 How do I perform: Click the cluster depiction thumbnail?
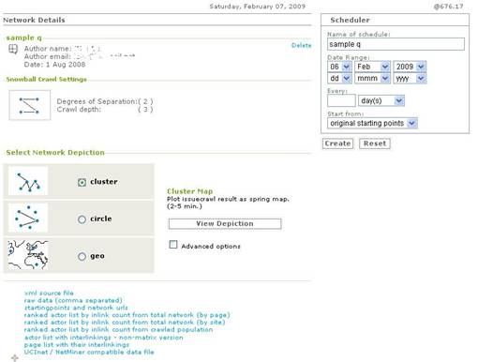tap(28, 181)
